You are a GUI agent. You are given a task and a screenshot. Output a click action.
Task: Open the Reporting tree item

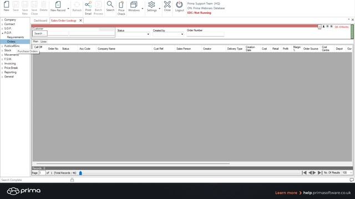11,72
